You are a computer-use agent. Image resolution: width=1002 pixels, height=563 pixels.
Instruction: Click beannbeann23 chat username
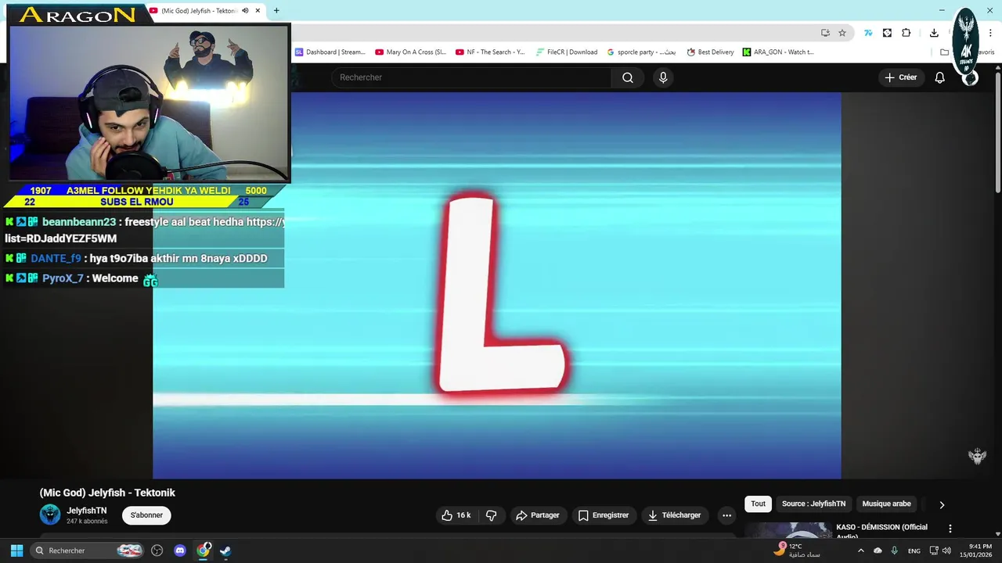click(x=79, y=222)
